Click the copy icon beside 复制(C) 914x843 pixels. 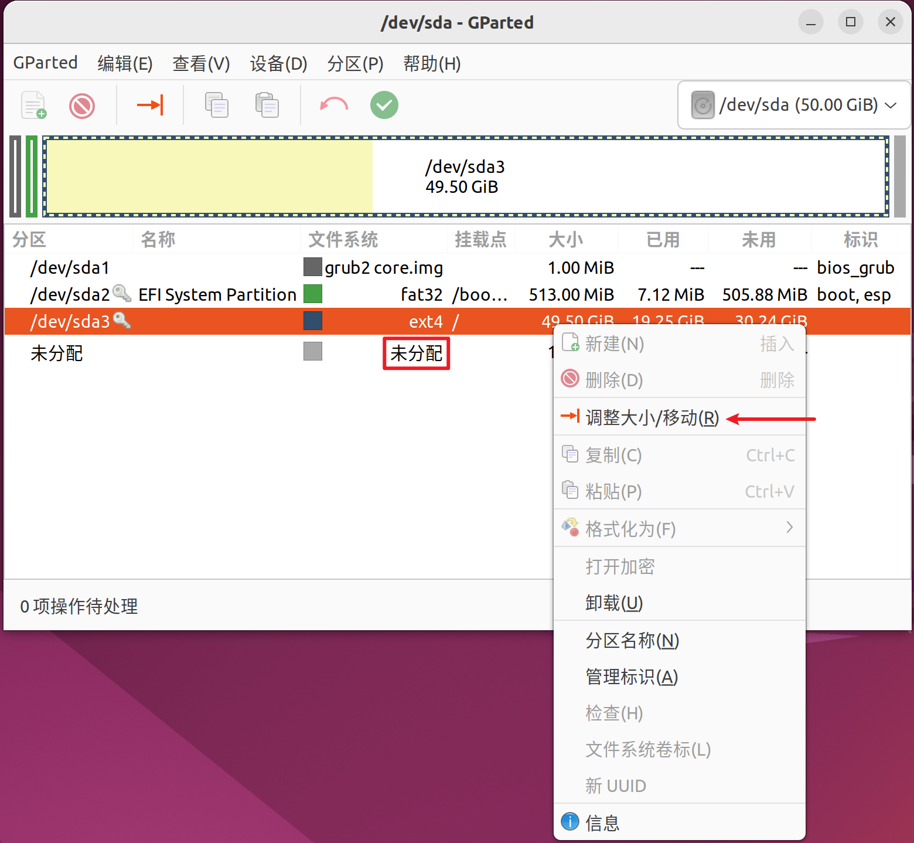[x=570, y=453]
